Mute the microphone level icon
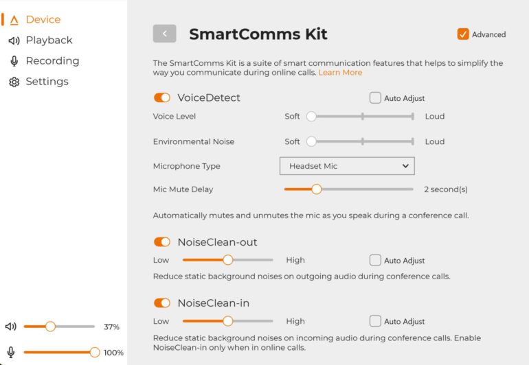The height and width of the screenshot is (365, 529). [x=11, y=353]
